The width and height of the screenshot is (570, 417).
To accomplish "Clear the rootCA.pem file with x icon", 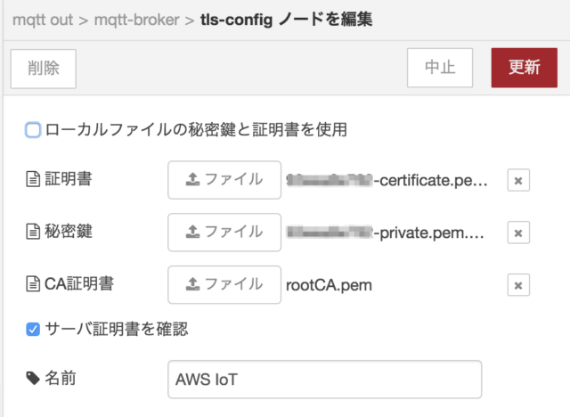I will (518, 285).
